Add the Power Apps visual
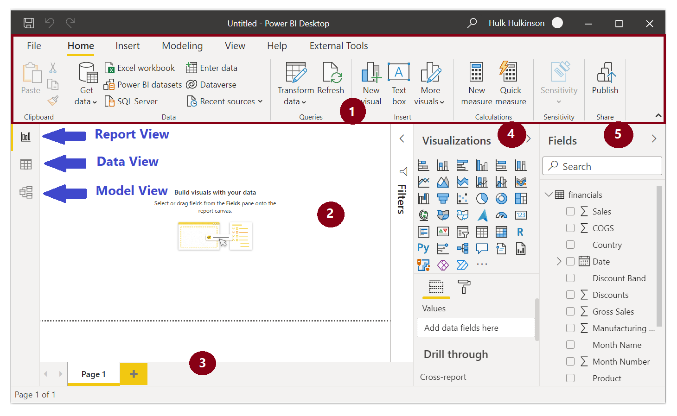 [x=443, y=265]
